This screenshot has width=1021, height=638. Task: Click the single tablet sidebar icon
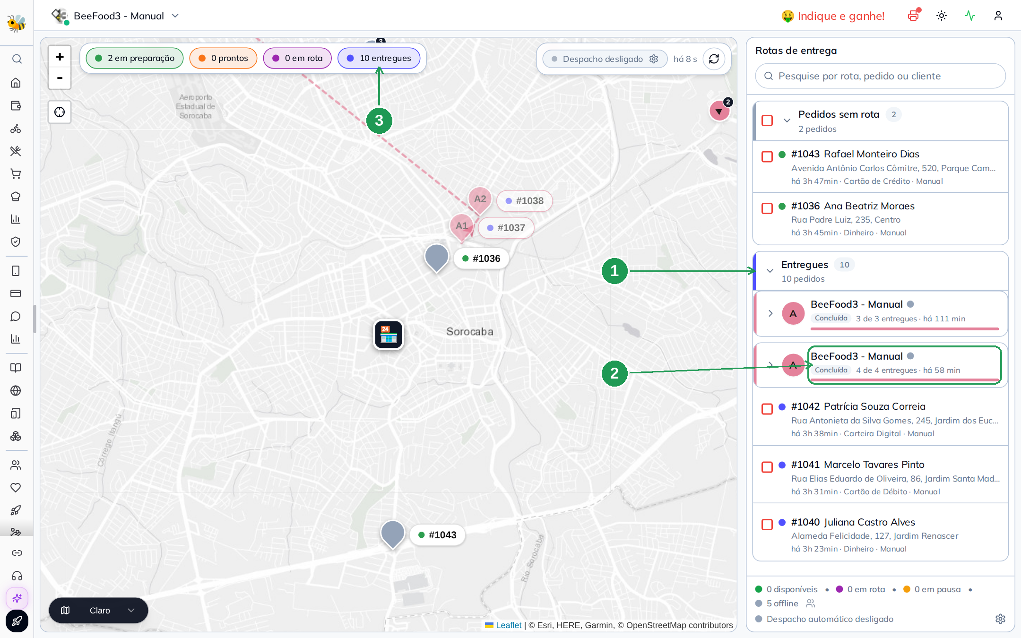pos(16,271)
